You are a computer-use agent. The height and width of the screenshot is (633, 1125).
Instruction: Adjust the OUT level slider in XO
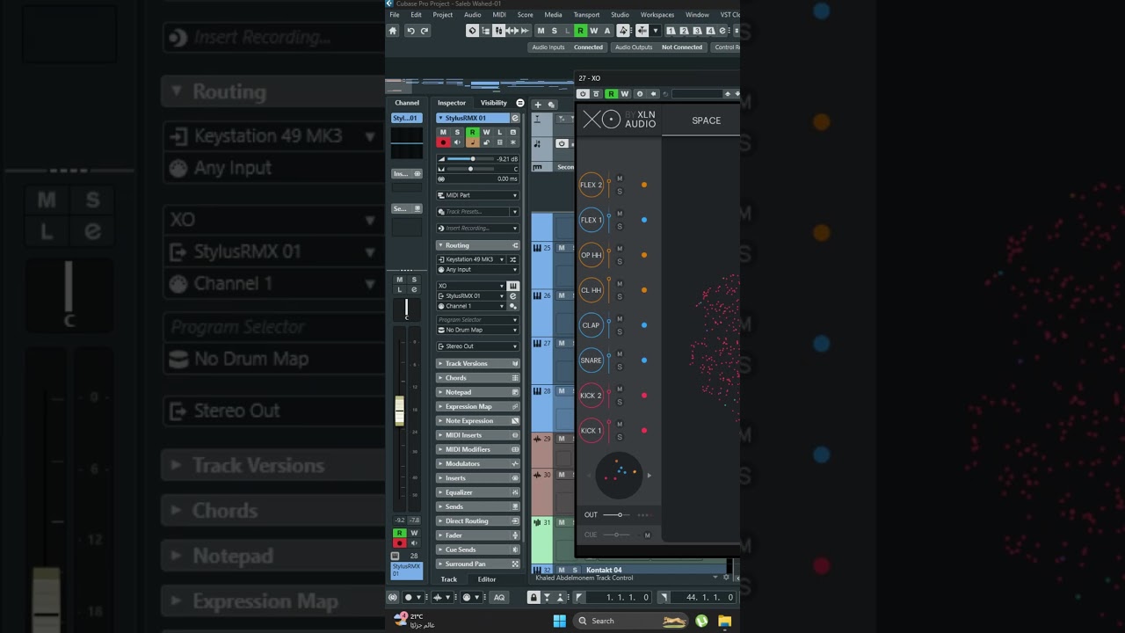pyautogui.click(x=619, y=515)
